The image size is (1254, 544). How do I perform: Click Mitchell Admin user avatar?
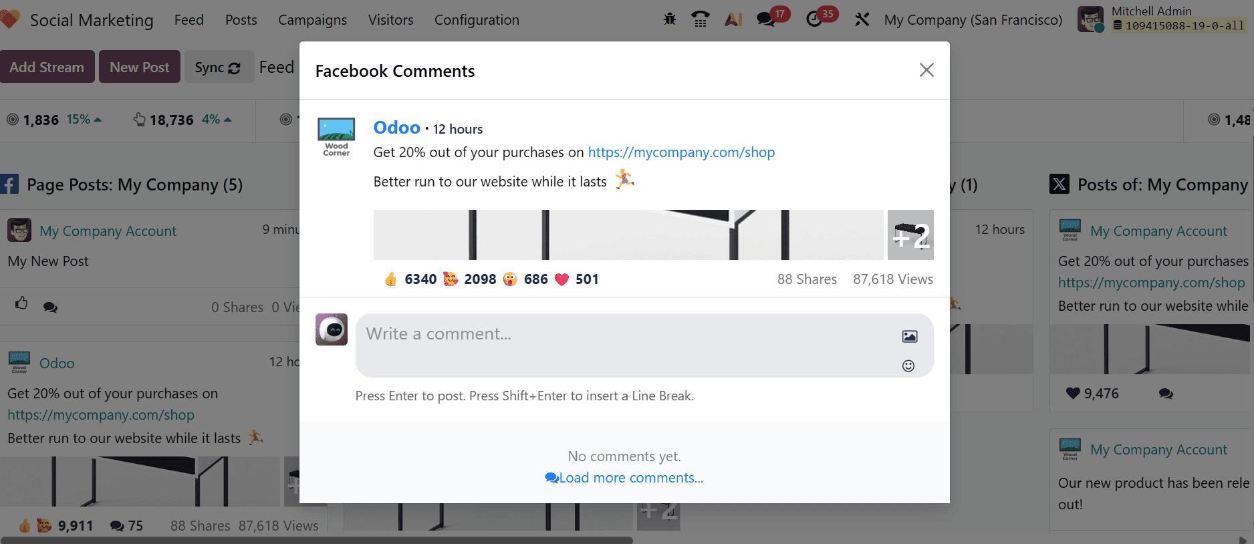pyautogui.click(x=1090, y=19)
